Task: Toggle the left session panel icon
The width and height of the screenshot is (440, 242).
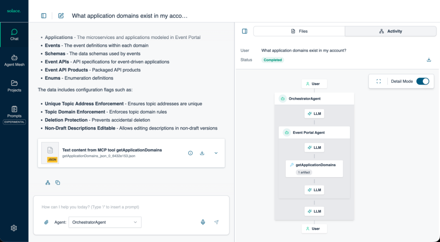Action: pos(44,16)
